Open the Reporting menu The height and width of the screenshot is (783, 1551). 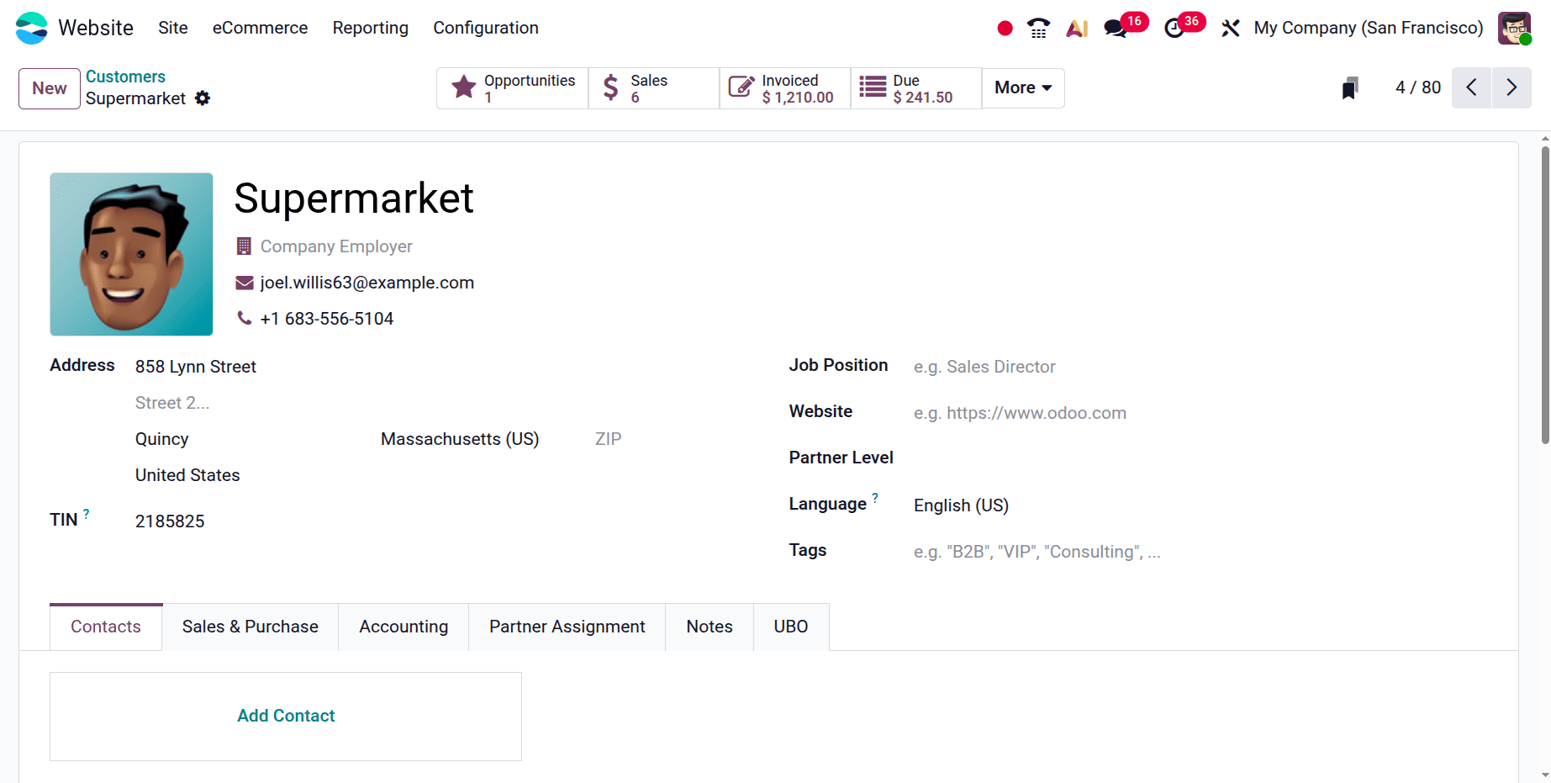click(x=371, y=28)
